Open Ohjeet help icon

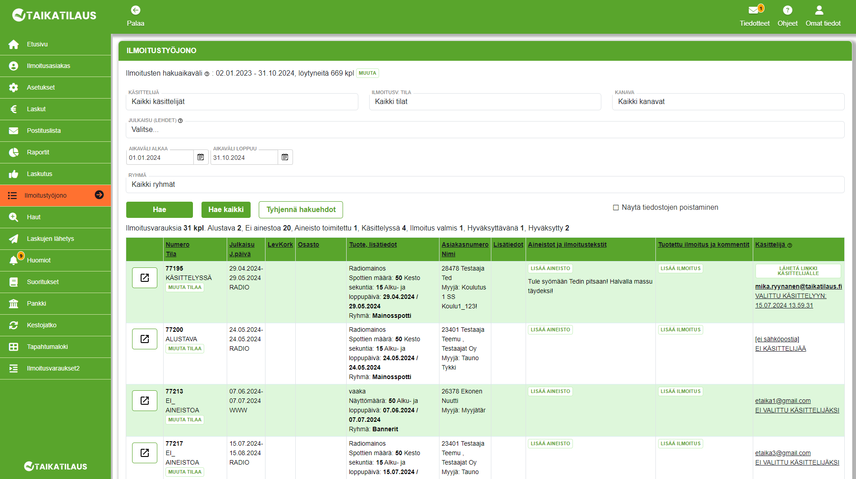[787, 10]
